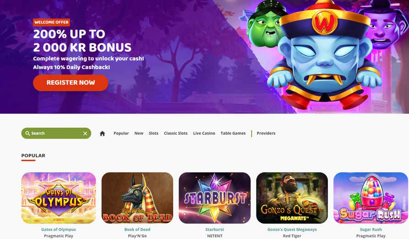The image size is (409, 239).
Task: Click the home icon in category bar
Action: pos(102,133)
